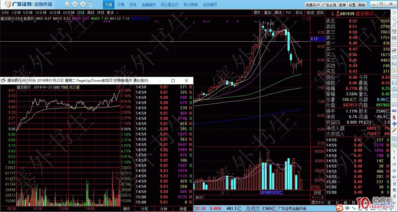Open the 金融超市 tab
The height and width of the screenshot is (212, 398).
click(149, 5)
